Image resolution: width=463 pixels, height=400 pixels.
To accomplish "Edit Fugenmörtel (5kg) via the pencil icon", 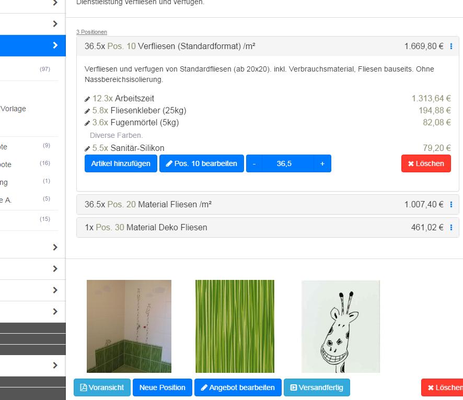I will click(87, 122).
